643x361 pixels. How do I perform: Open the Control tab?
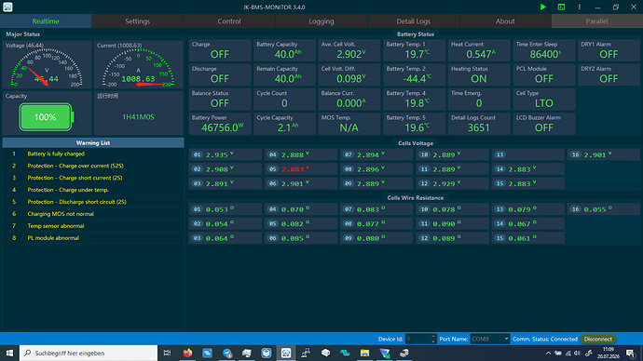coord(229,21)
